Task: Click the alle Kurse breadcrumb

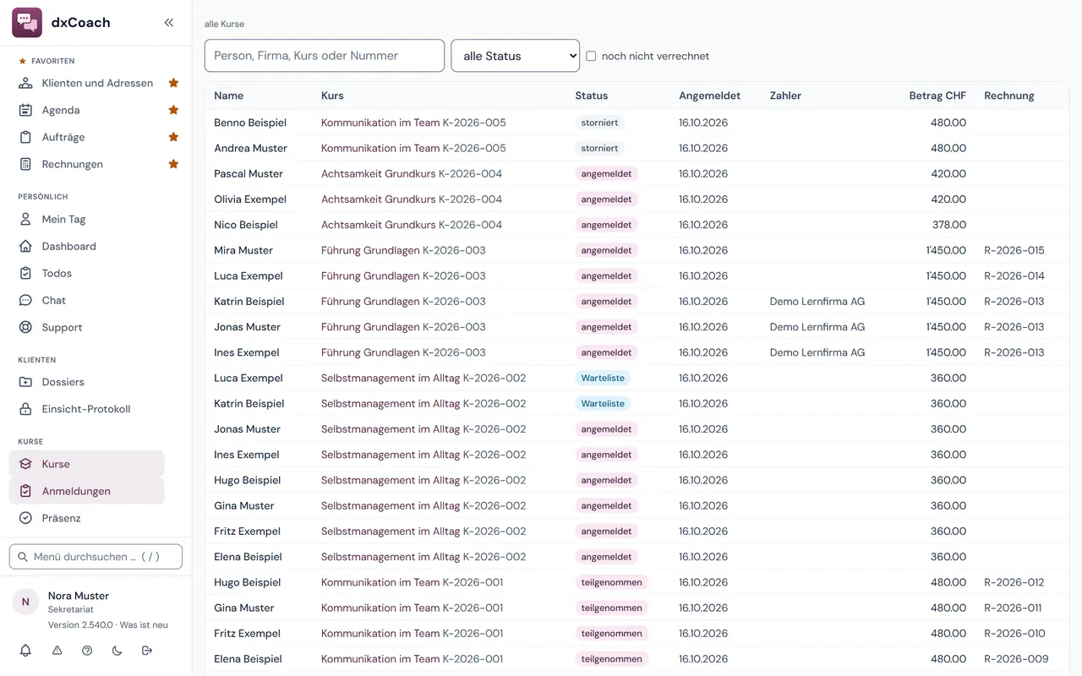Action: click(x=224, y=24)
